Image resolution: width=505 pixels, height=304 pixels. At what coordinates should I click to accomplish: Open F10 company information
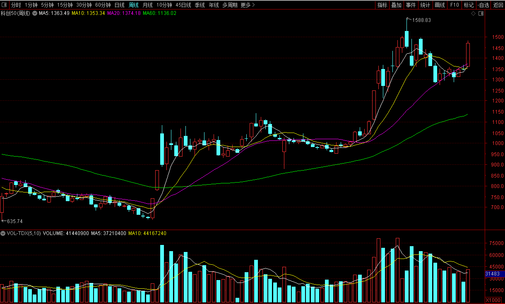coord(454,5)
